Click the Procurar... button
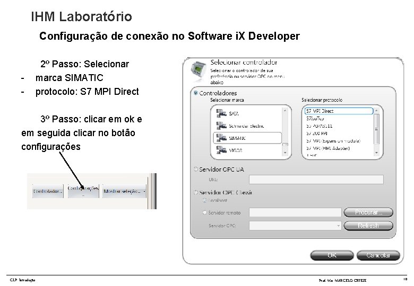 coord(368,212)
